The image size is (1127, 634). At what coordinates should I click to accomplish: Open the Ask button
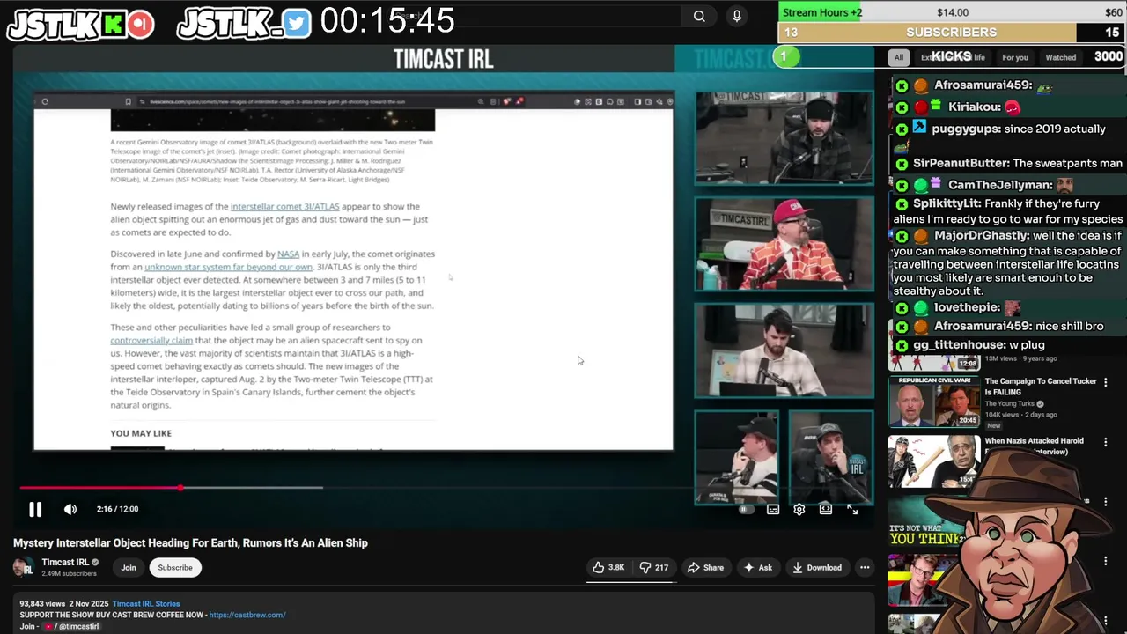[758, 568]
